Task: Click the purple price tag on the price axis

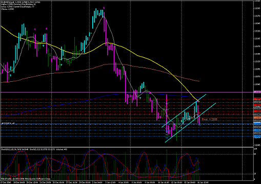Action: [x=257, y=92]
